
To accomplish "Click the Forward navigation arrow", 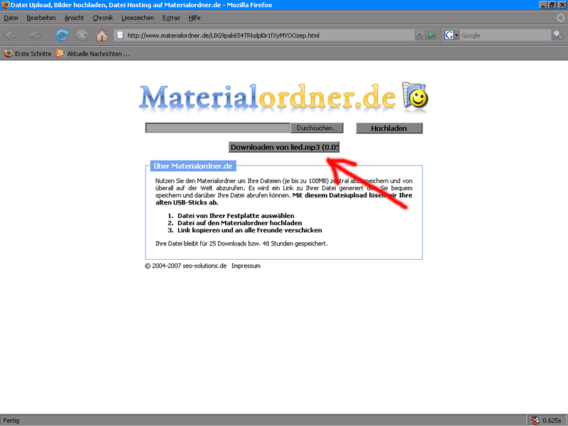I will 35,35.
